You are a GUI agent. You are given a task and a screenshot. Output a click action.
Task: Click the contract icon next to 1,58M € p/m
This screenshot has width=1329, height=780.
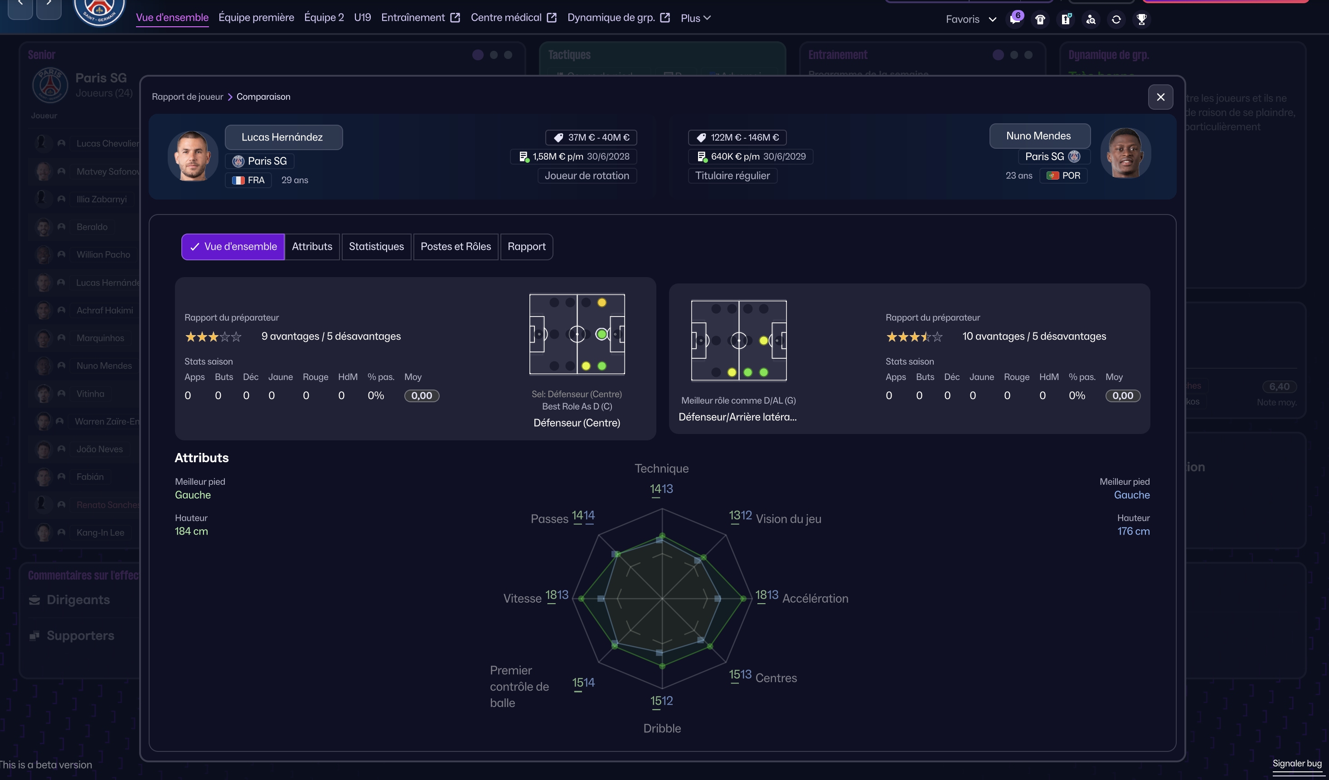pyautogui.click(x=524, y=157)
